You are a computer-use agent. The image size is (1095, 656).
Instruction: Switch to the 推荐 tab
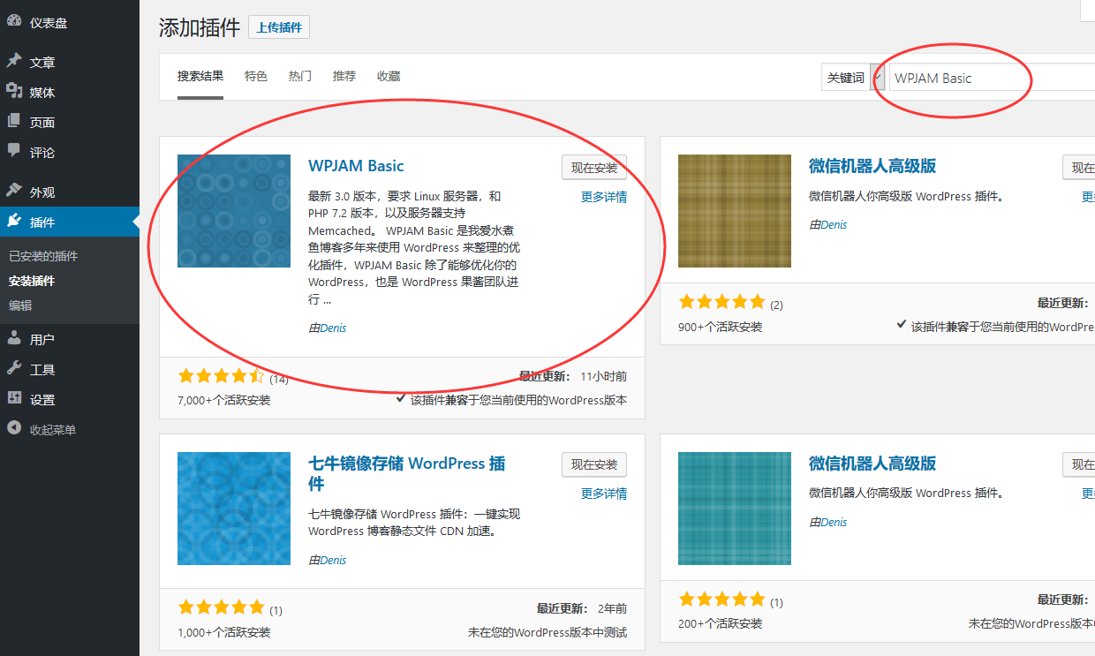tap(344, 77)
